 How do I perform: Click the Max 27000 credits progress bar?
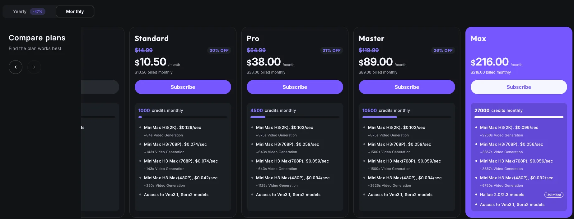point(519,117)
